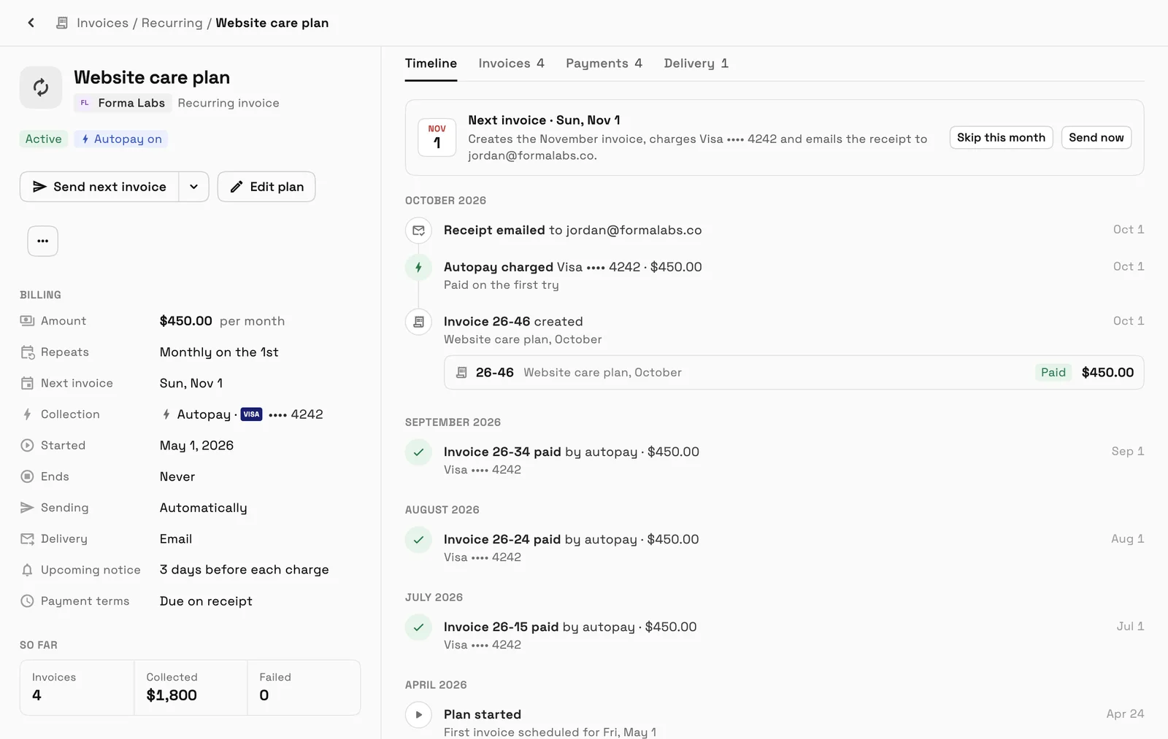Click the Autopay on badge
The width and height of the screenshot is (1168, 739).
pyautogui.click(x=121, y=139)
